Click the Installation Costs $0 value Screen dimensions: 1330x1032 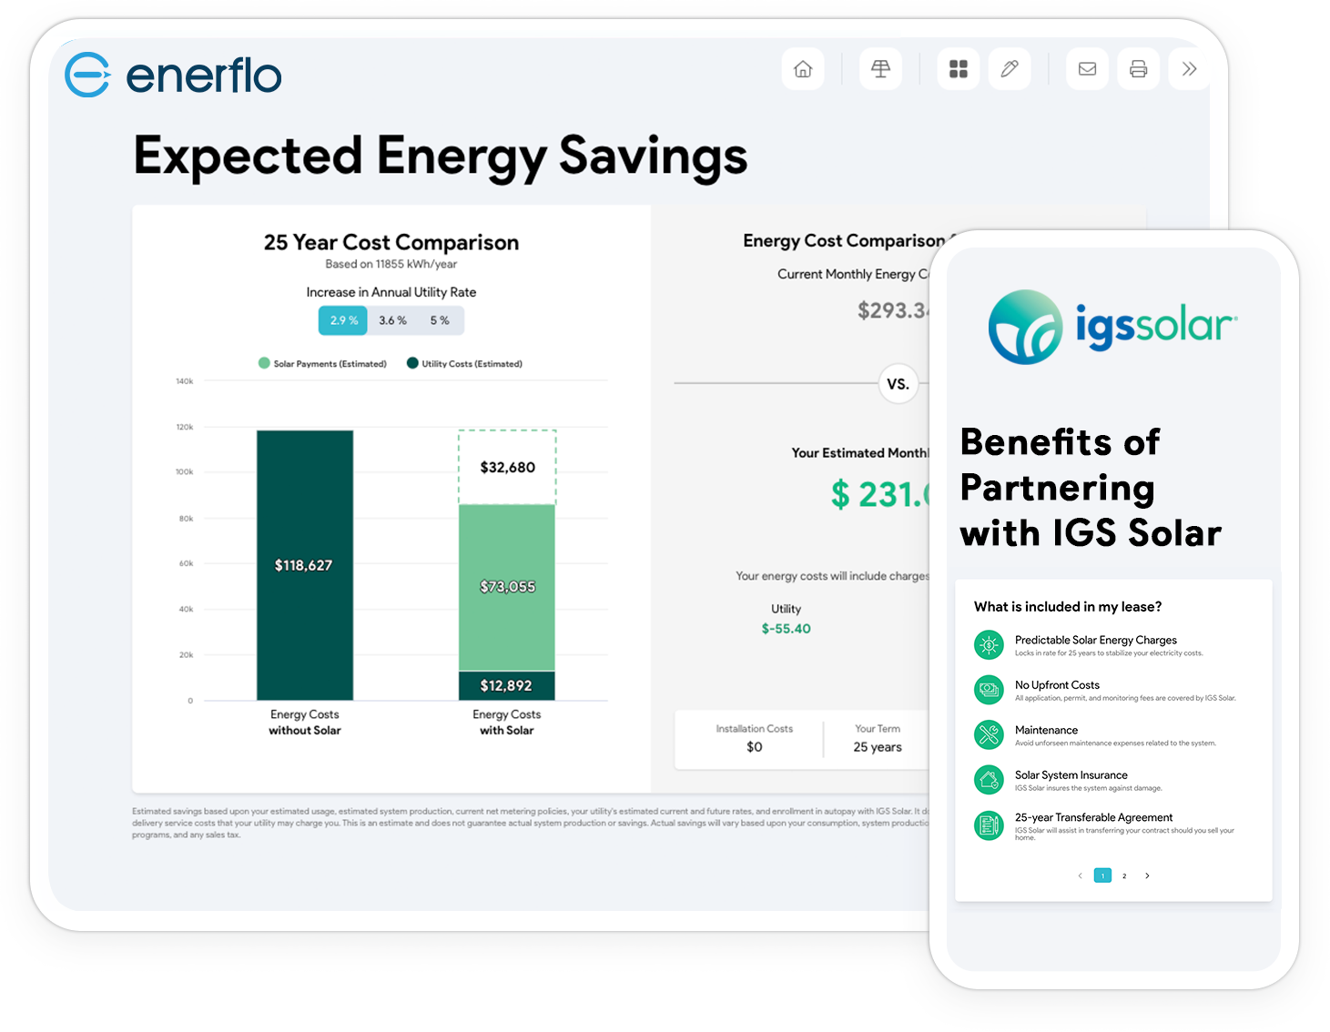(x=755, y=746)
